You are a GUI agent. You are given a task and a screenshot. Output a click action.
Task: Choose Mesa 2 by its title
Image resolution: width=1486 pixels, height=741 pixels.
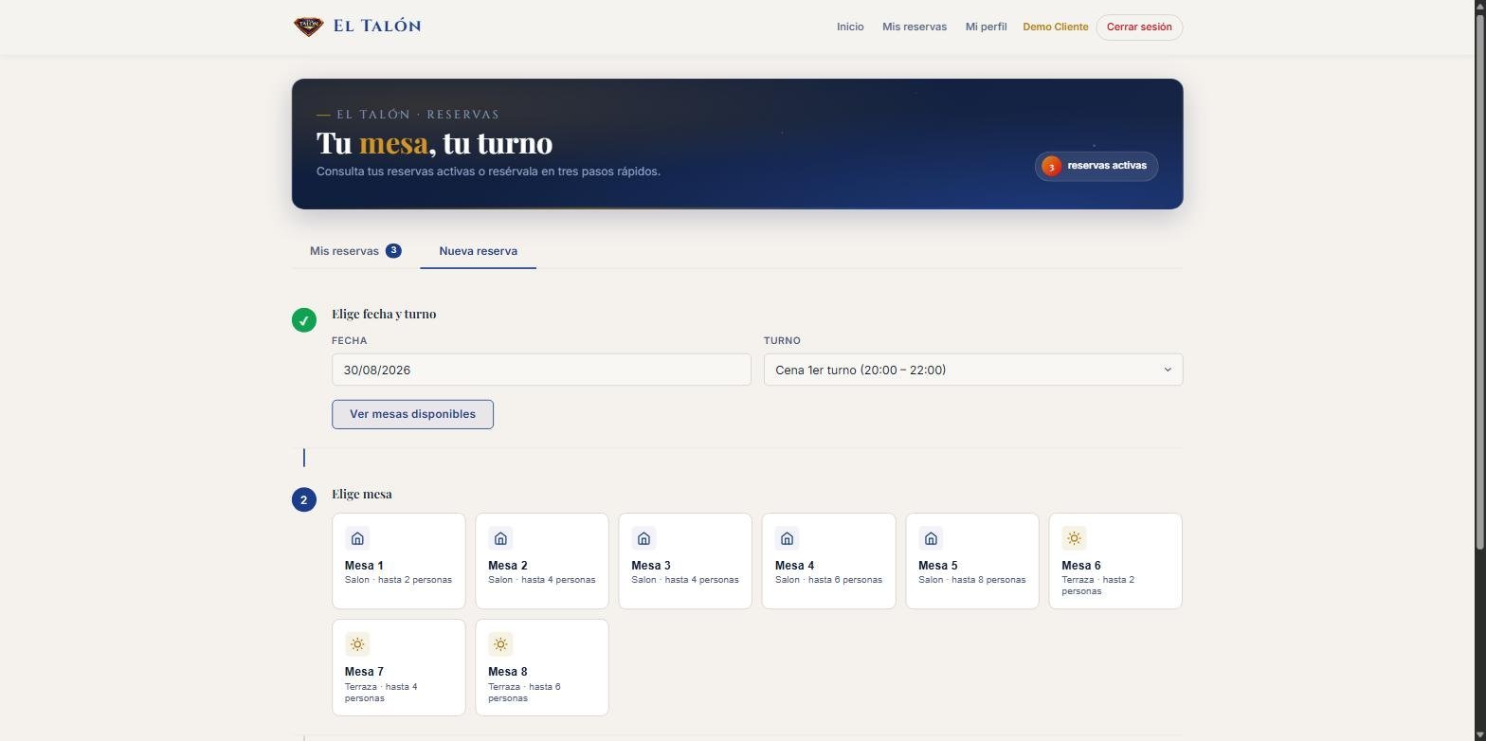pos(508,566)
